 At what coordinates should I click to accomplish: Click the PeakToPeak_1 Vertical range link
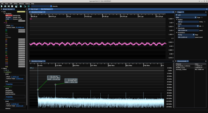click(19, 106)
